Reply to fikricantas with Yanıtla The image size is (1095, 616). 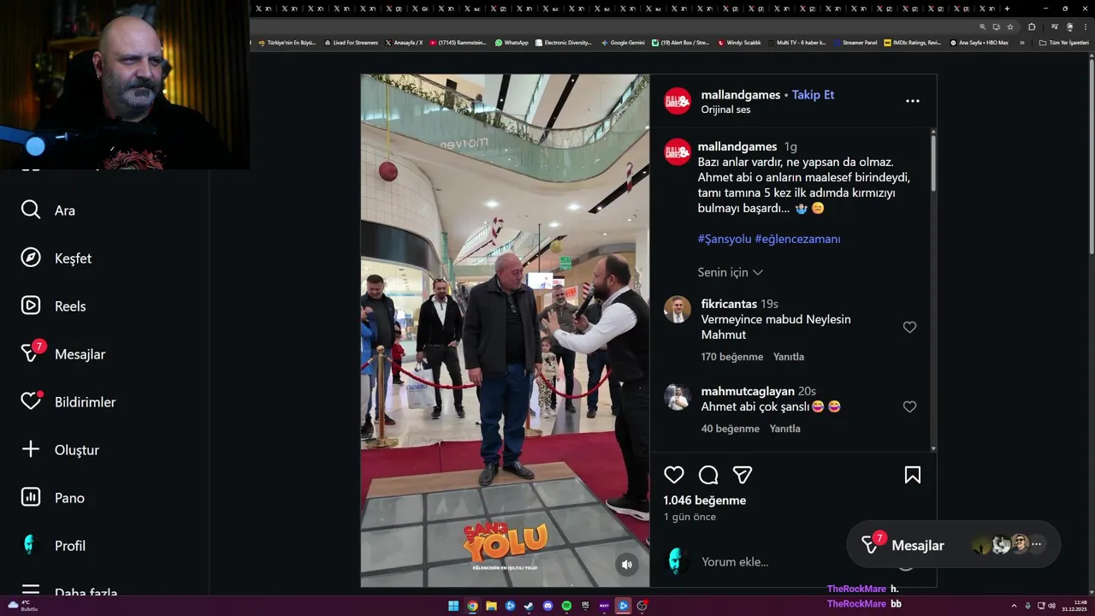[x=789, y=357]
